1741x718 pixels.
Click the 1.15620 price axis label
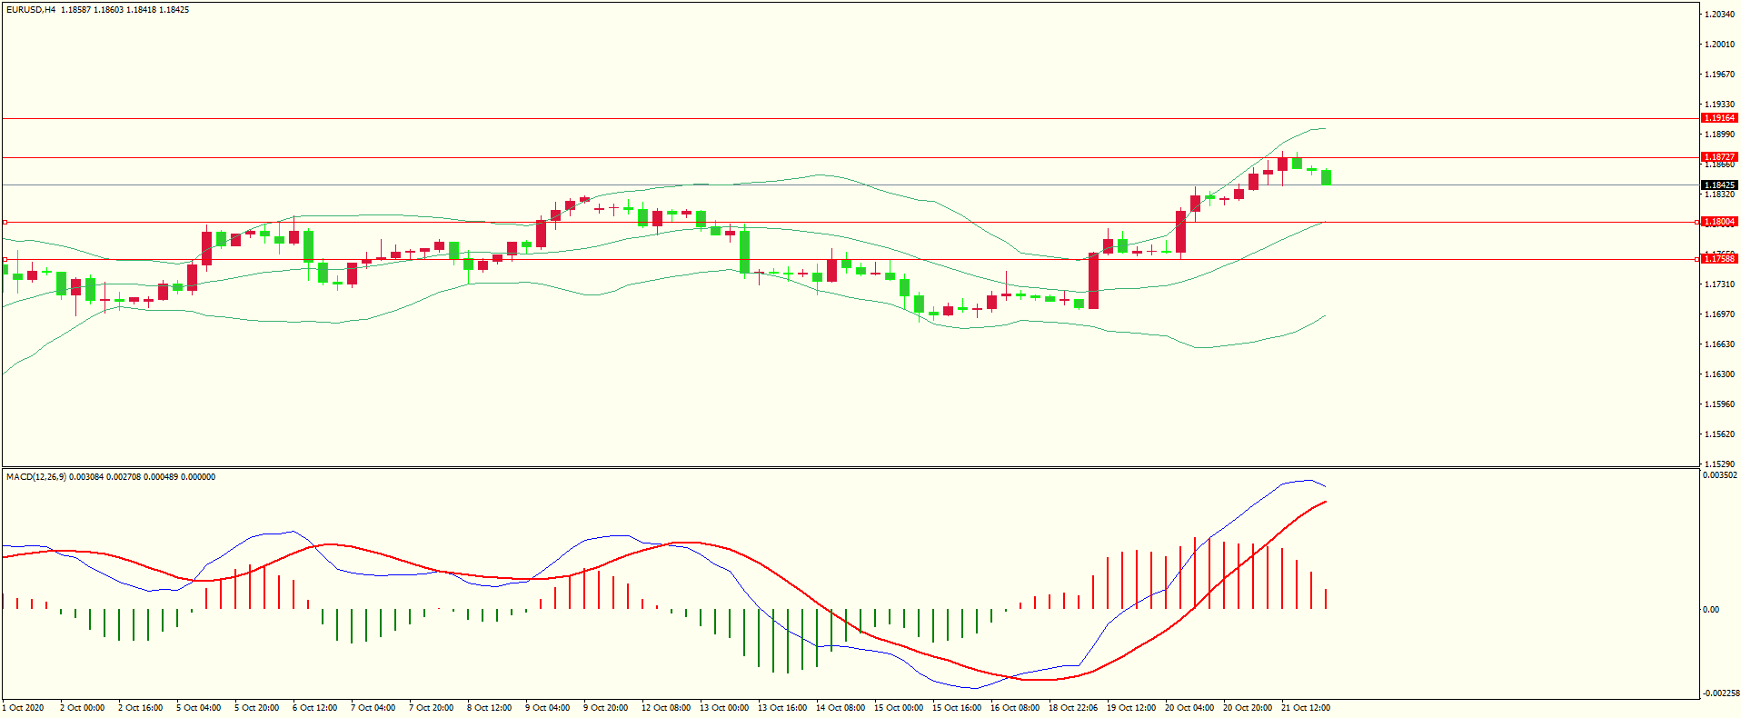[1720, 434]
